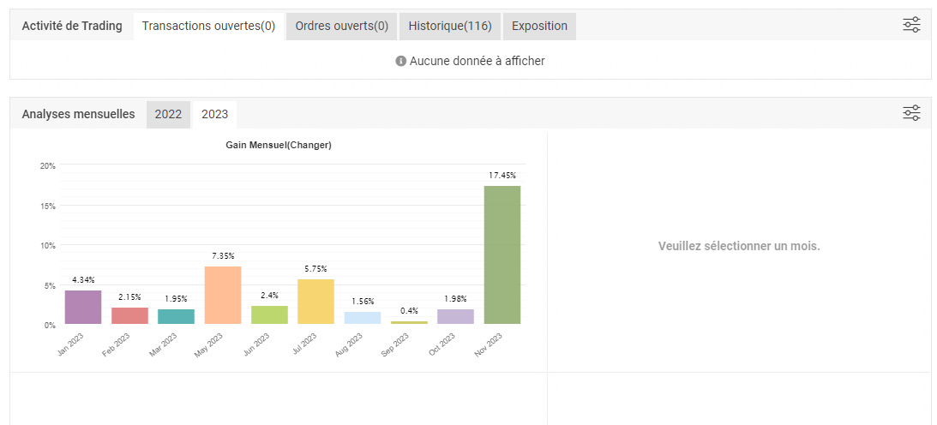The height and width of the screenshot is (425, 937).
Task: Select the tiny Sep 2023 bar
Action: tap(409, 322)
